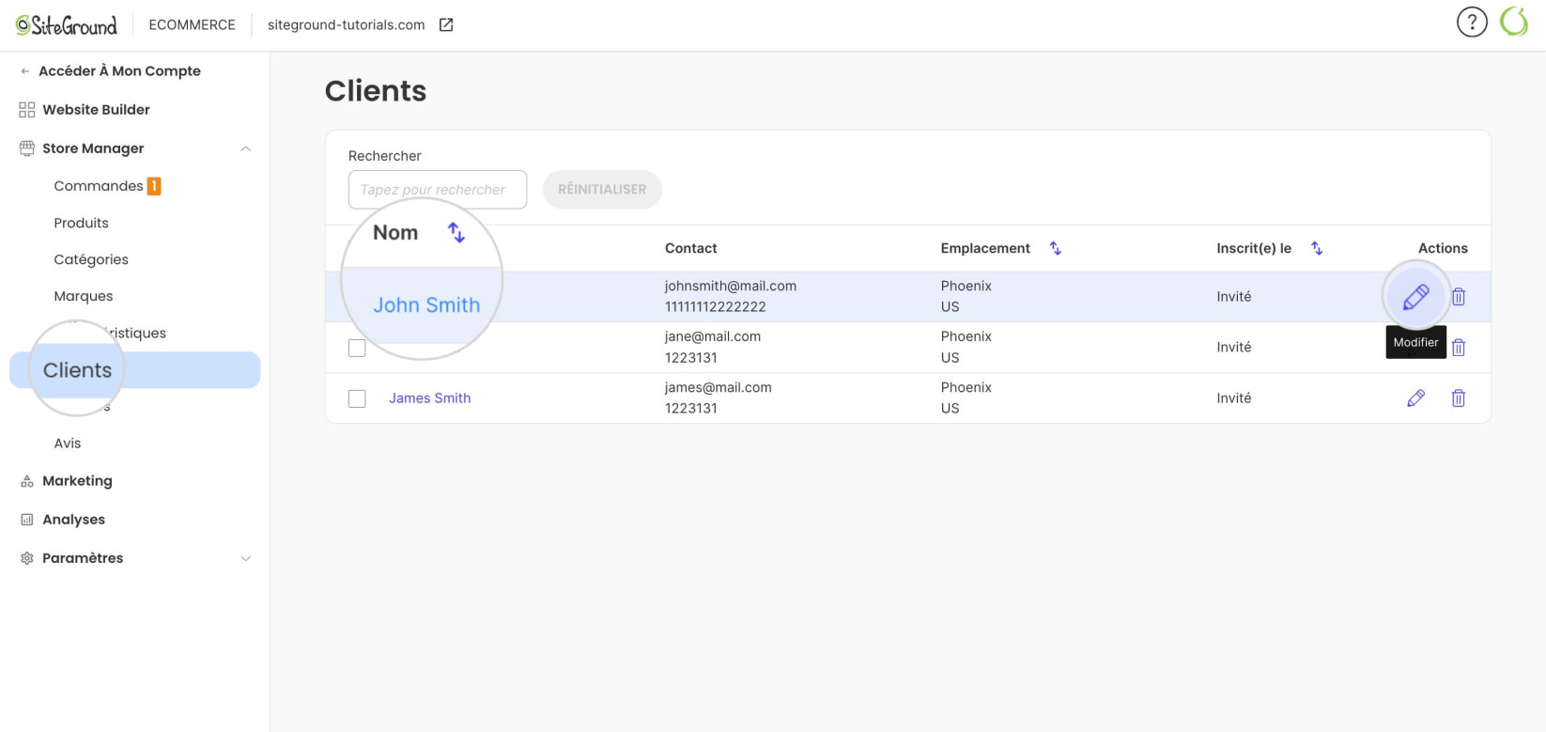Screen dimensions: 1546x732
Task: Open Catégories in the sidebar
Action: coord(91,259)
